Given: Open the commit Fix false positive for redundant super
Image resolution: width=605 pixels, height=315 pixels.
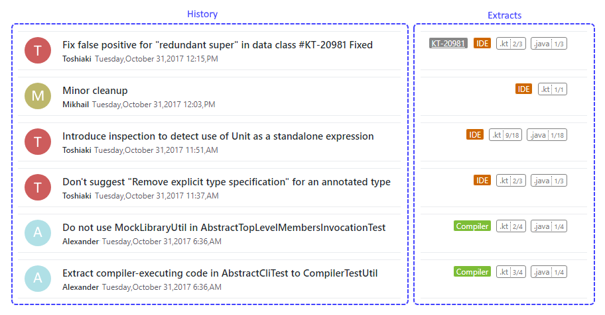Looking at the screenshot, I should coord(218,45).
